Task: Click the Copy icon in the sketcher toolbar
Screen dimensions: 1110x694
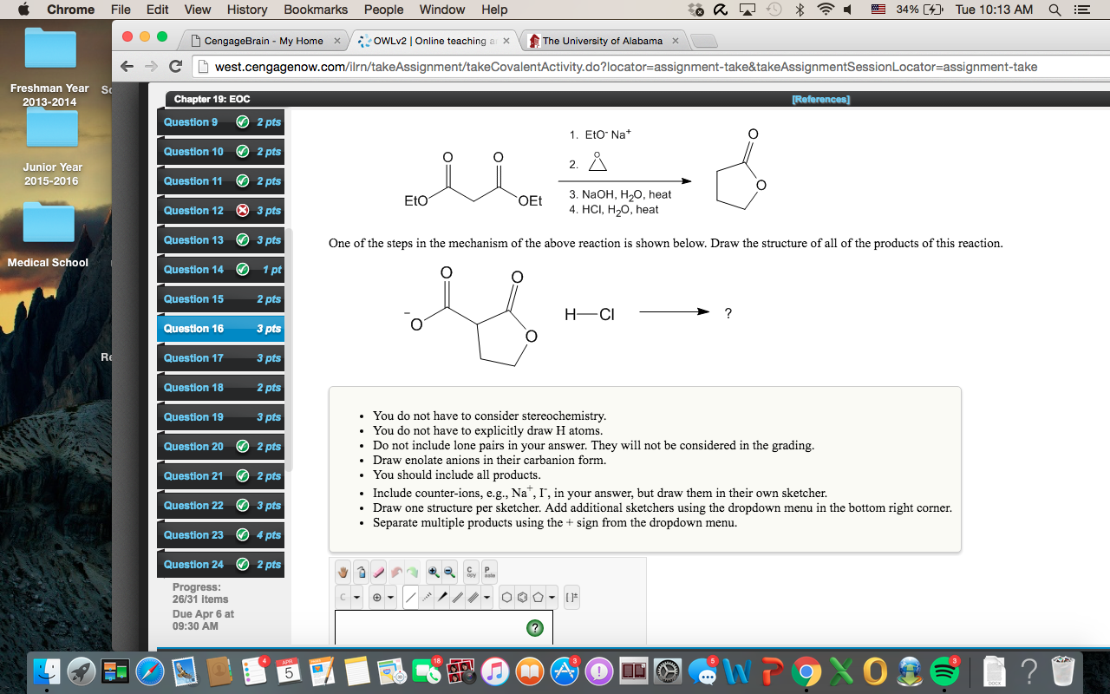Action: [x=469, y=572]
